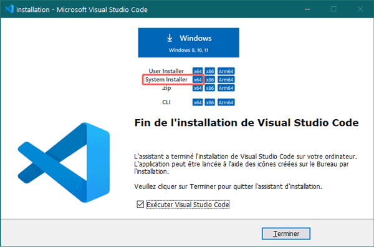Image resolution: width=374 pixels, height=247 pixels.
Task: Click the download arrow icon beside Windows
Action: pos(170,38)
